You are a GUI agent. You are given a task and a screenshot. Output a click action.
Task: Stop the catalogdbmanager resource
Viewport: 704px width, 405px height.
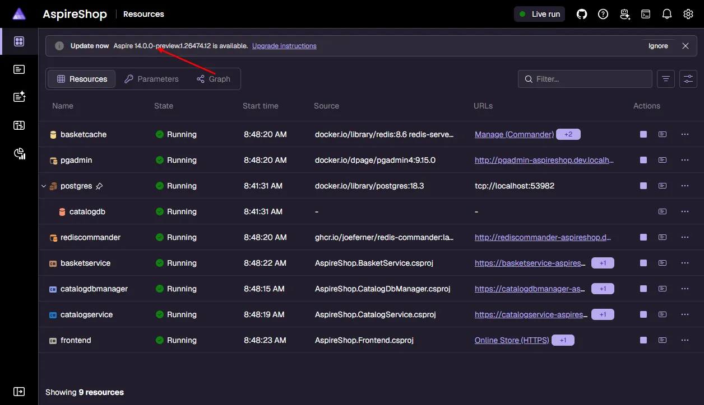[643, 289]
